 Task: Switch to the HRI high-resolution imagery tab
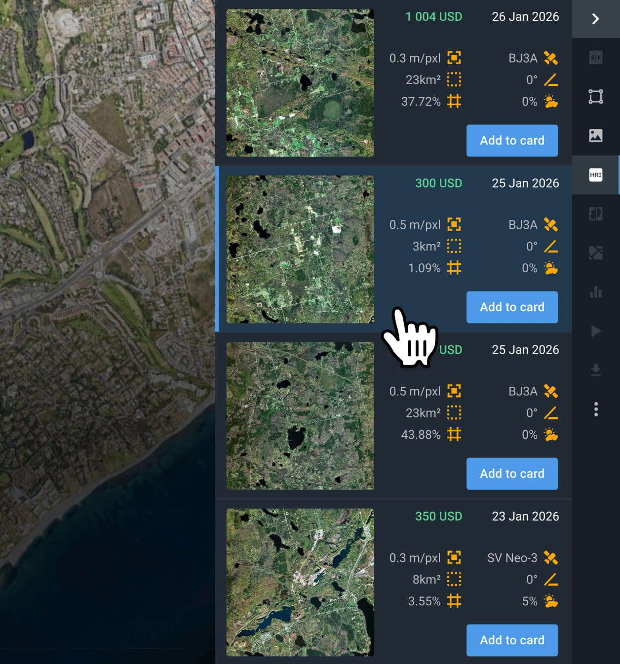(x=595, y=175)
